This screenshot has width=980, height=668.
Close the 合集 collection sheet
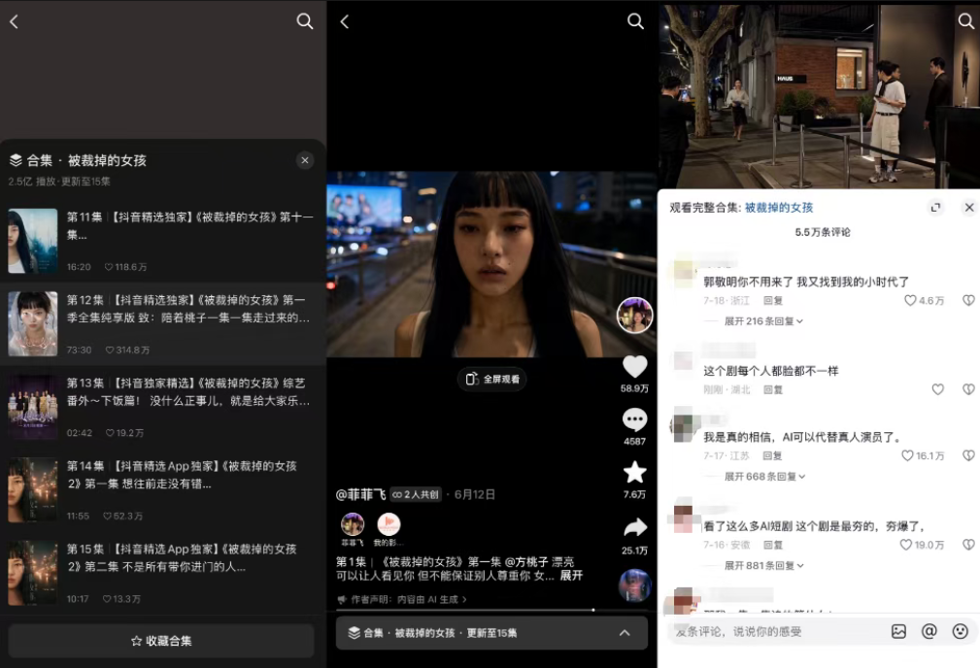[x=304, y=160]
